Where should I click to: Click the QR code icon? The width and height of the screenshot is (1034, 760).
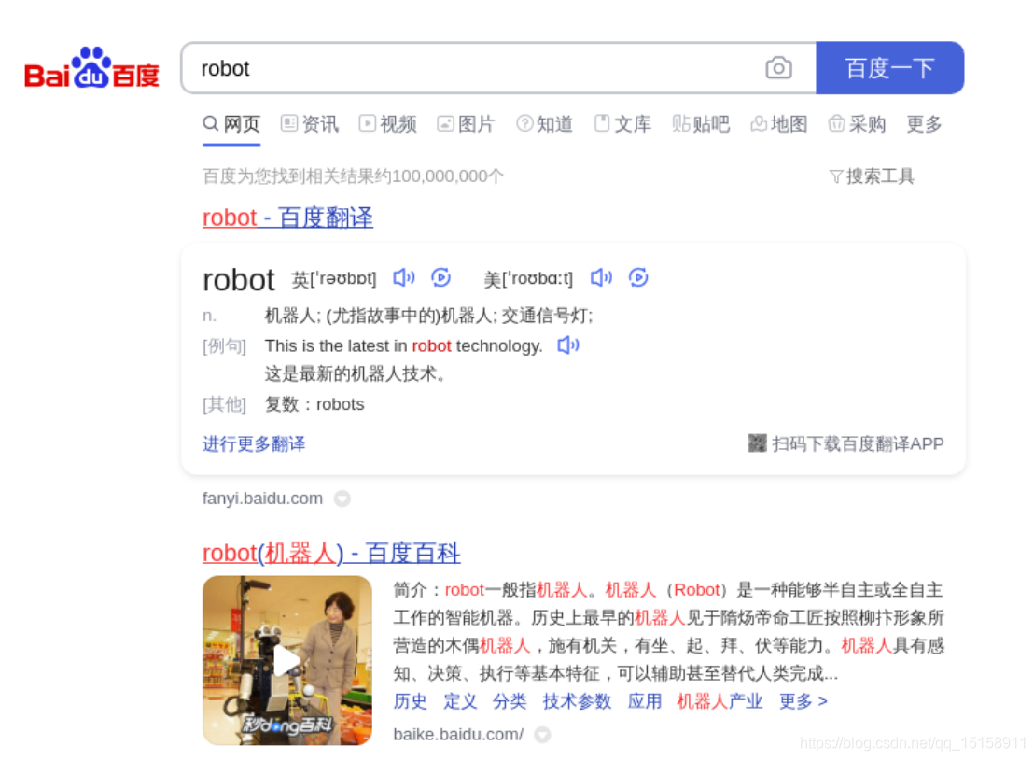pos(757,443)
